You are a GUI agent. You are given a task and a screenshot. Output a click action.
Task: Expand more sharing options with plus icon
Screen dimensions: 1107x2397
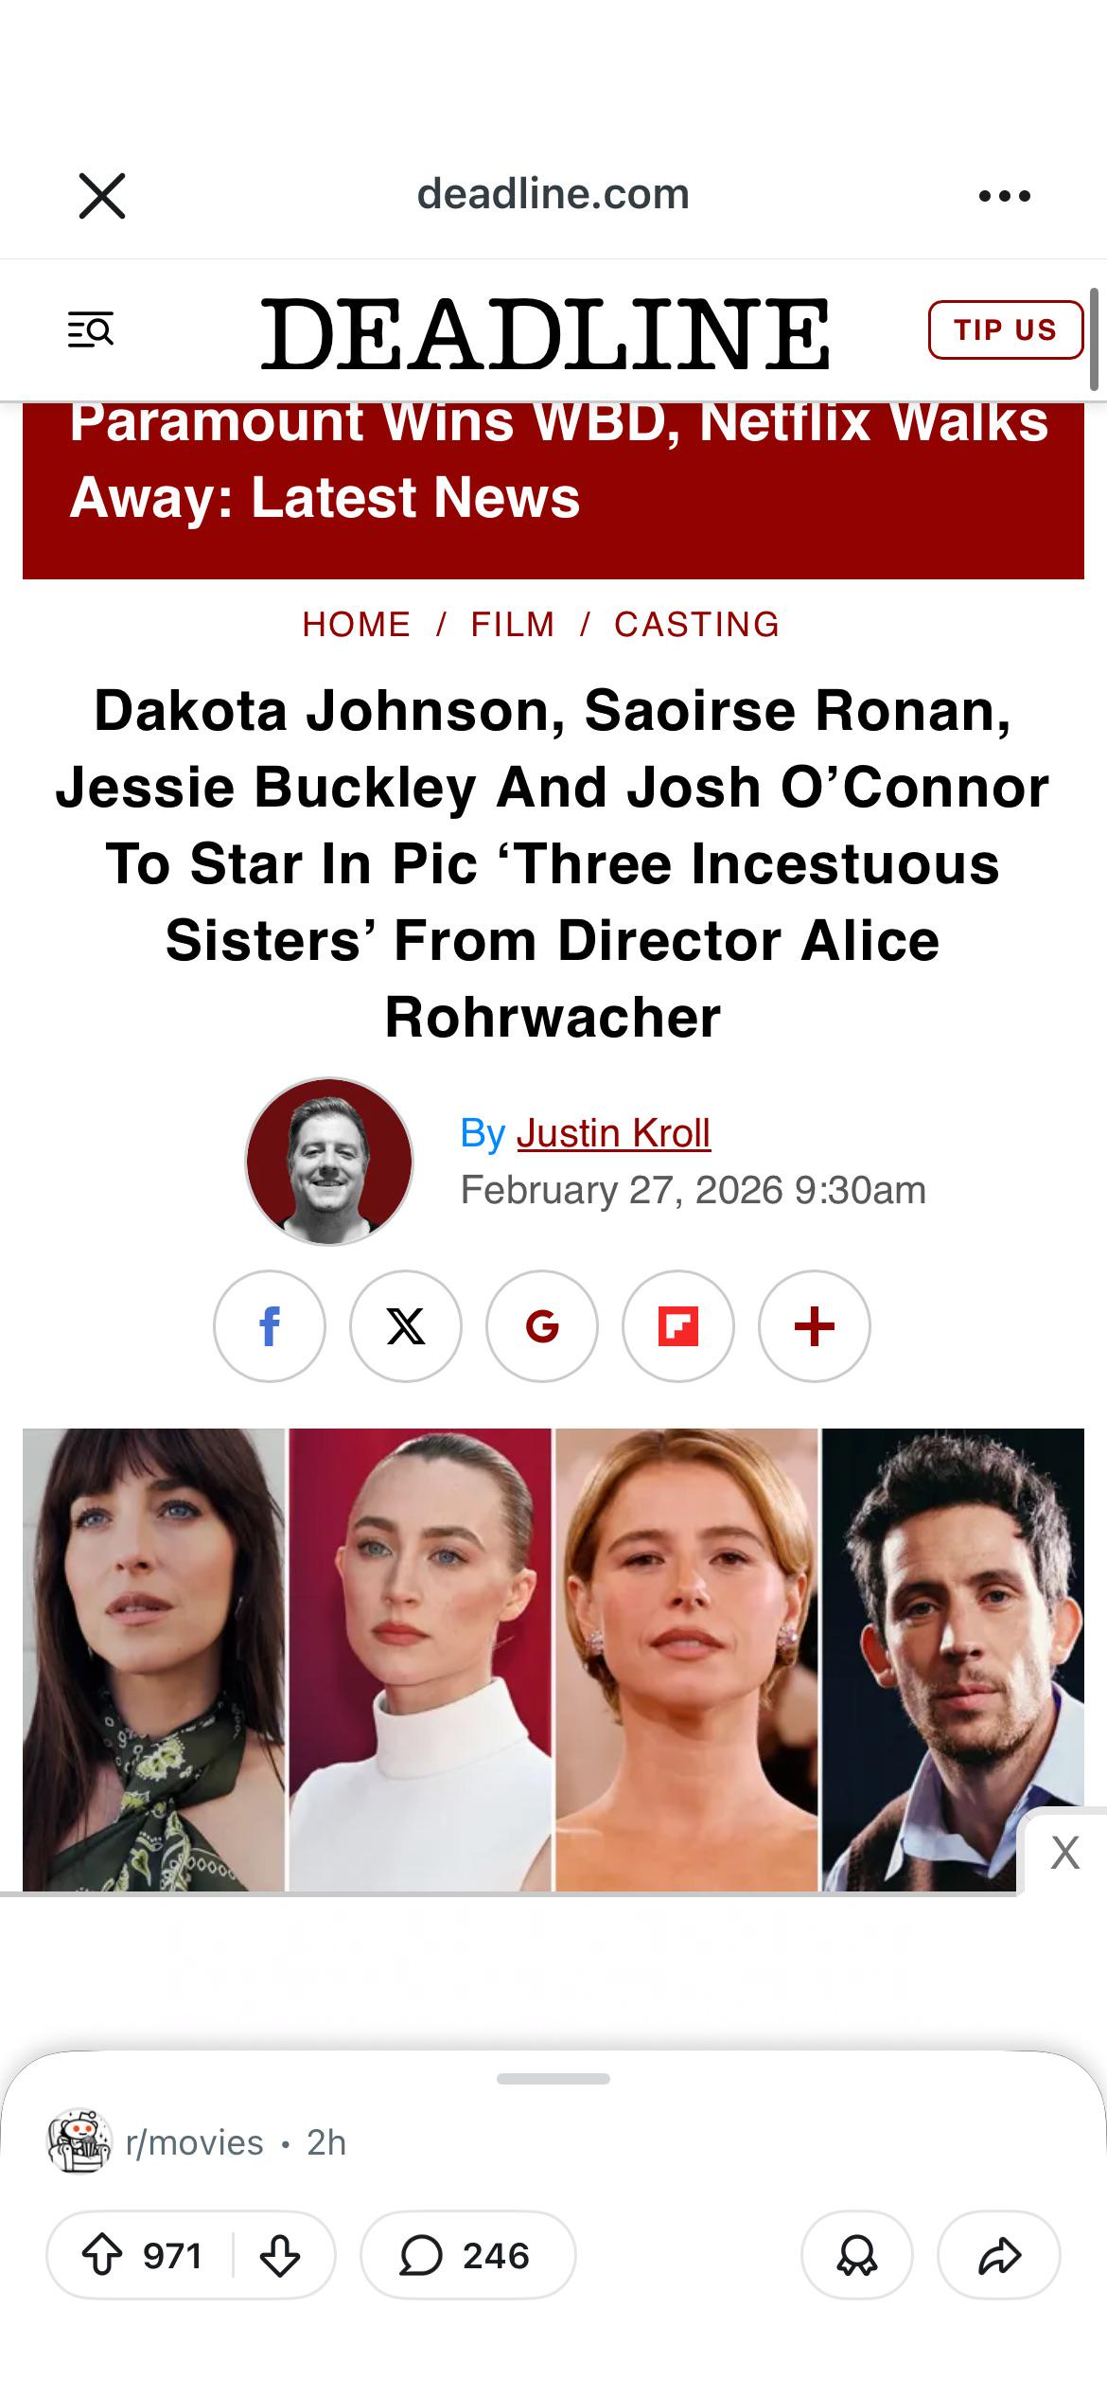click(x=815, y=1326)
